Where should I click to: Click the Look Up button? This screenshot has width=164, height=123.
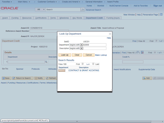pyautogui.click(x=65, y=55)
